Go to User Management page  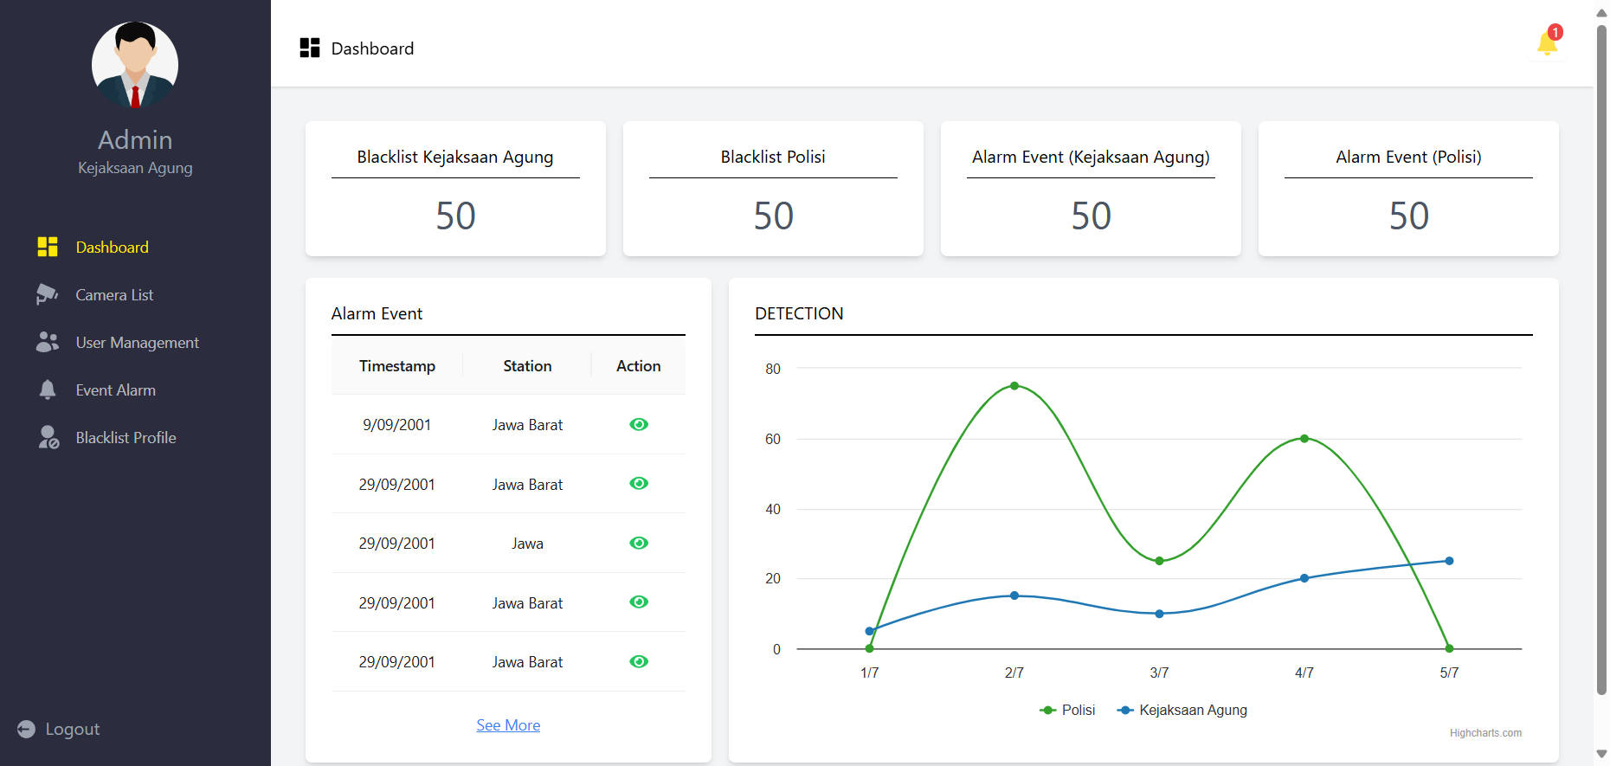tap(137, 343)
